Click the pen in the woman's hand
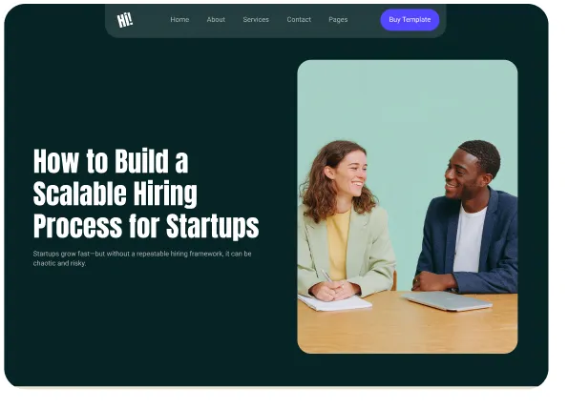This screenshot has height=409, width=568. pos(328,277)
